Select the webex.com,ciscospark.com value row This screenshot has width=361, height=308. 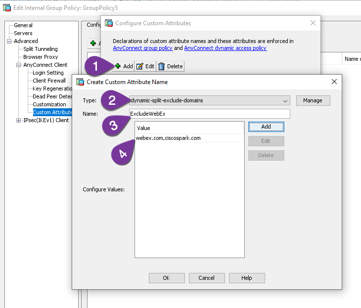point(189,138)
